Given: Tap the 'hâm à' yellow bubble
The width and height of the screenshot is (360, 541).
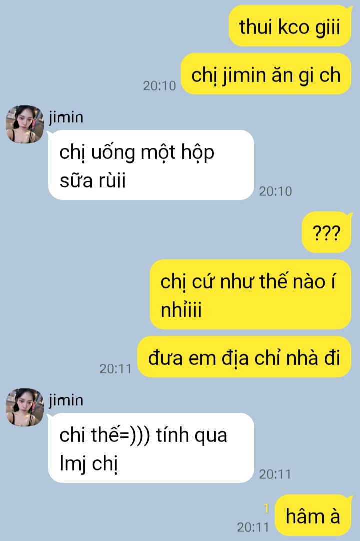Looking at the screenshot, I should 313,516.
